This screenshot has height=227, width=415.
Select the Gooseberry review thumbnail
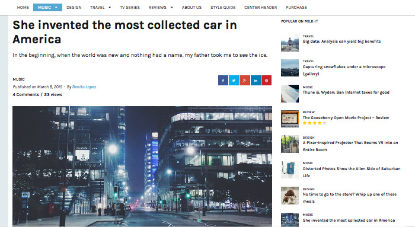coord(290,119)
